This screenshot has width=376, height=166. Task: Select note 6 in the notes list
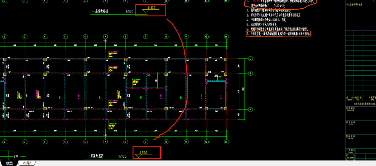tap(278, 29)
